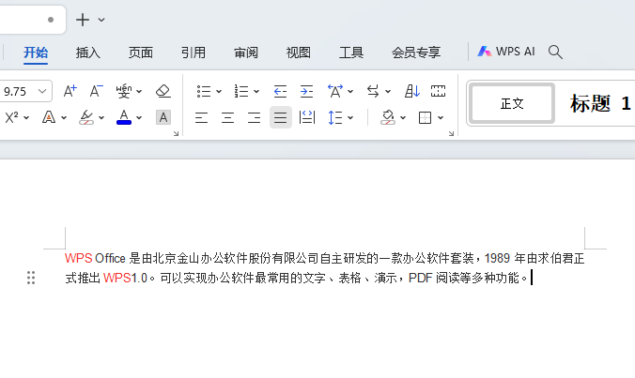
Task: Open font dialog launcher arrow
Action: [x=176, y=133]
